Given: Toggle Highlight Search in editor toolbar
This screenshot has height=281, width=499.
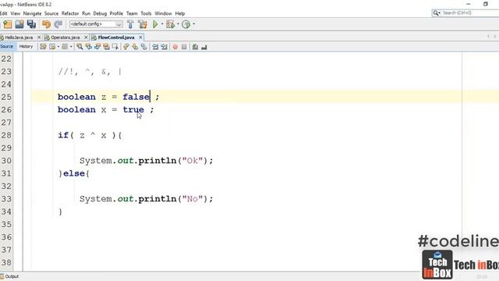Looking at the screenshot, I should [106, 47].
